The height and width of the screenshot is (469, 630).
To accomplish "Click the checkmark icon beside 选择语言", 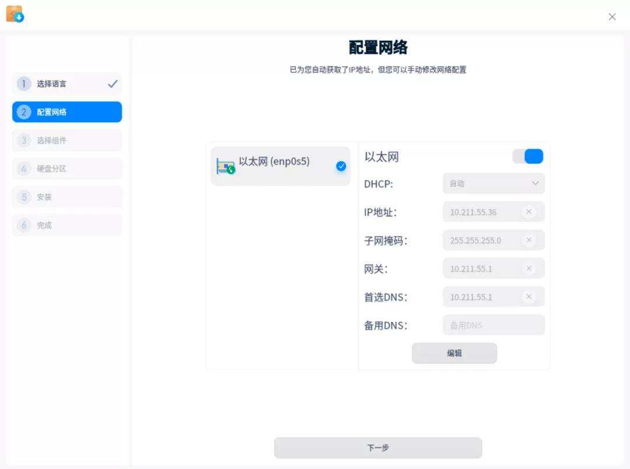I will click(113, 84).
